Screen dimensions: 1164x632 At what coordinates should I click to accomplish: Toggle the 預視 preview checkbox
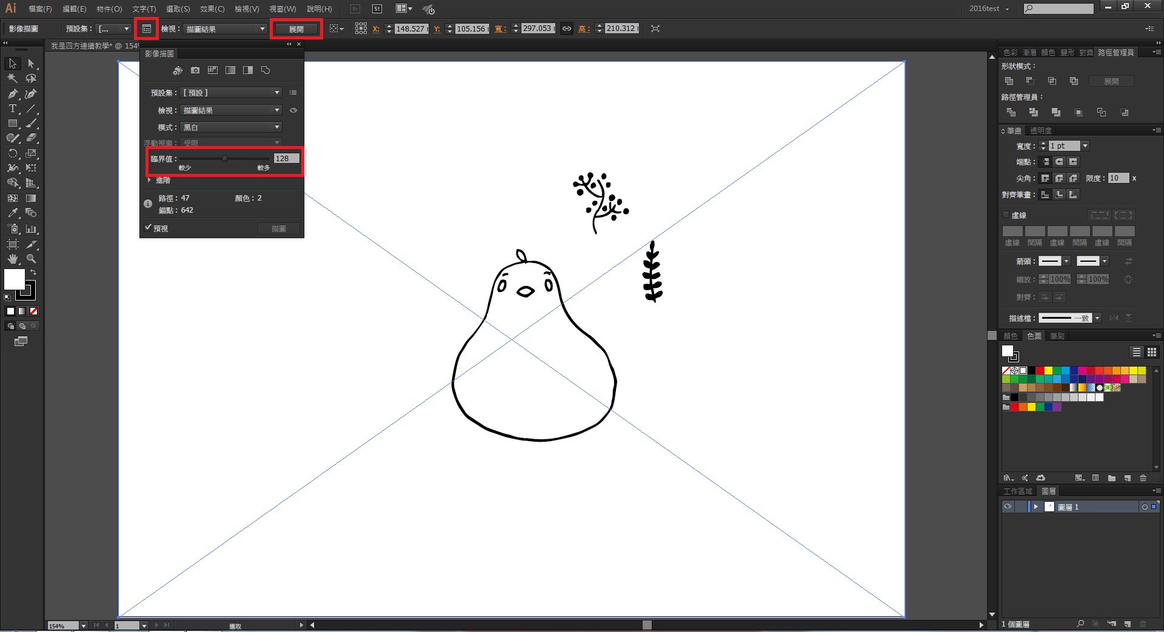149,228
